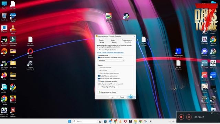Switch to the Previous Versions tab
This screenshot has width=220, height=124.
tap(126, 40)
